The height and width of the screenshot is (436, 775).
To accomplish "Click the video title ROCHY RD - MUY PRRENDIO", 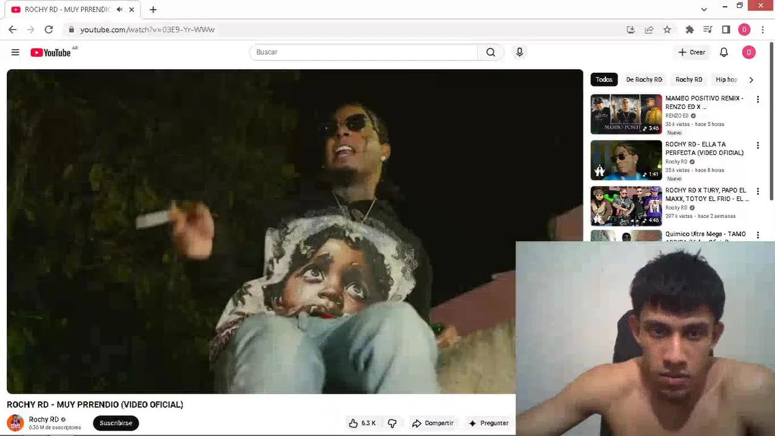I will coord(95,405).
